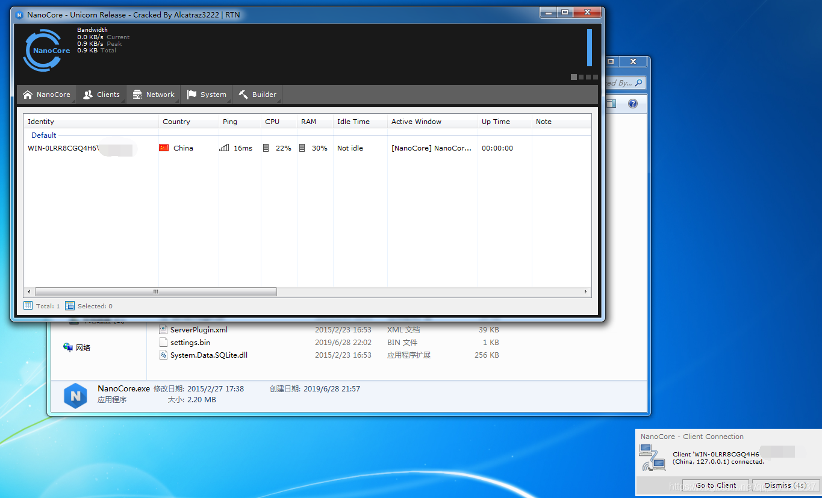Click the Network (网络) globe icon
Screen dimensions: 822x498
(68, 347)
